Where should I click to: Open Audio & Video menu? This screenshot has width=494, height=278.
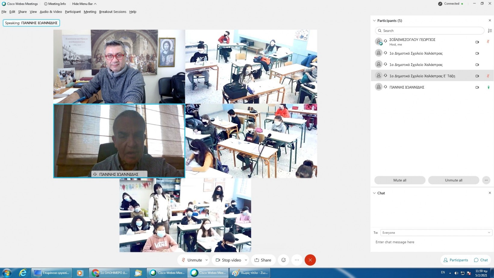(51, 12)
